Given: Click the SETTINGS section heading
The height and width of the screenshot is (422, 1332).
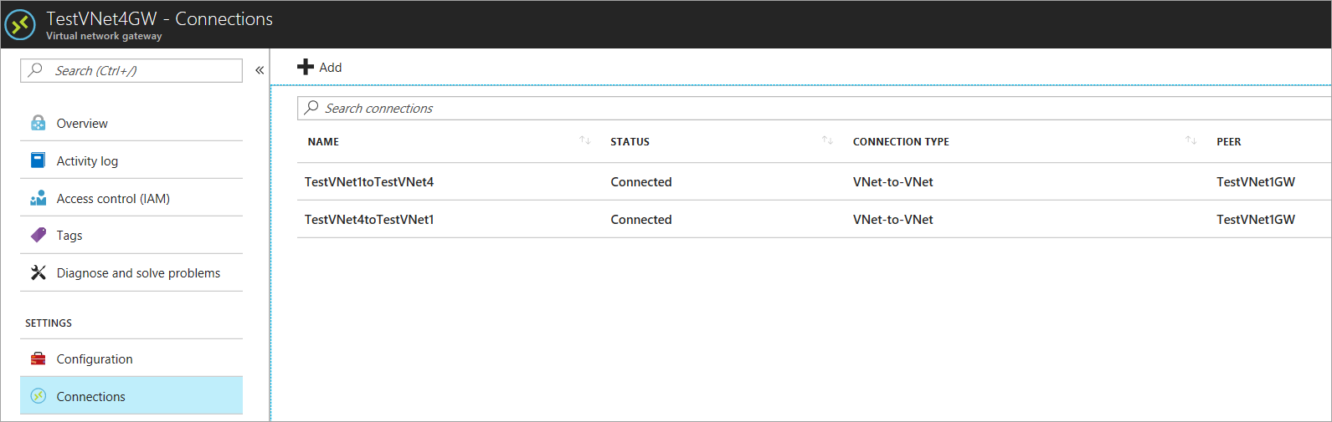Looking at the screenshot, I should tap(49, 323).
